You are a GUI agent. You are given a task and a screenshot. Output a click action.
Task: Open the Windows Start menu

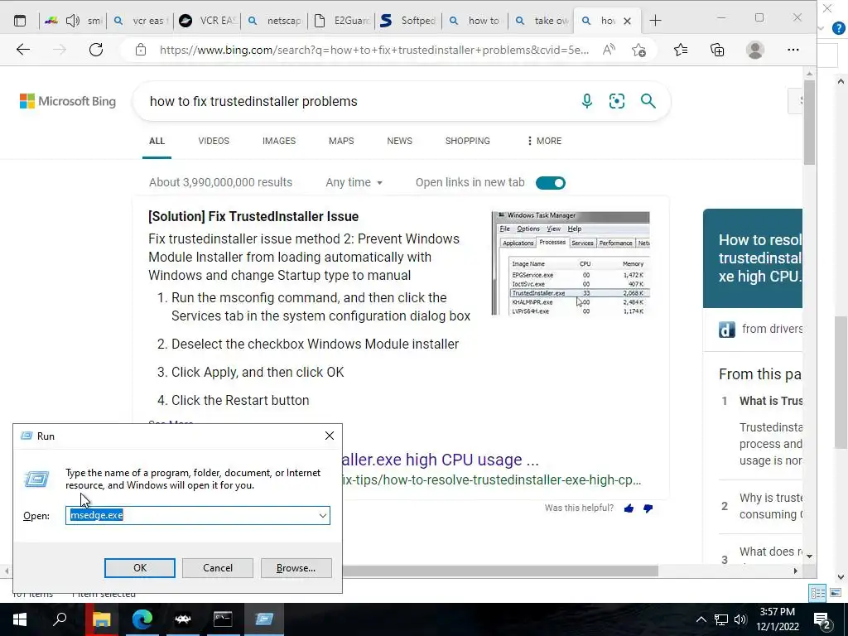coord(20,619)
